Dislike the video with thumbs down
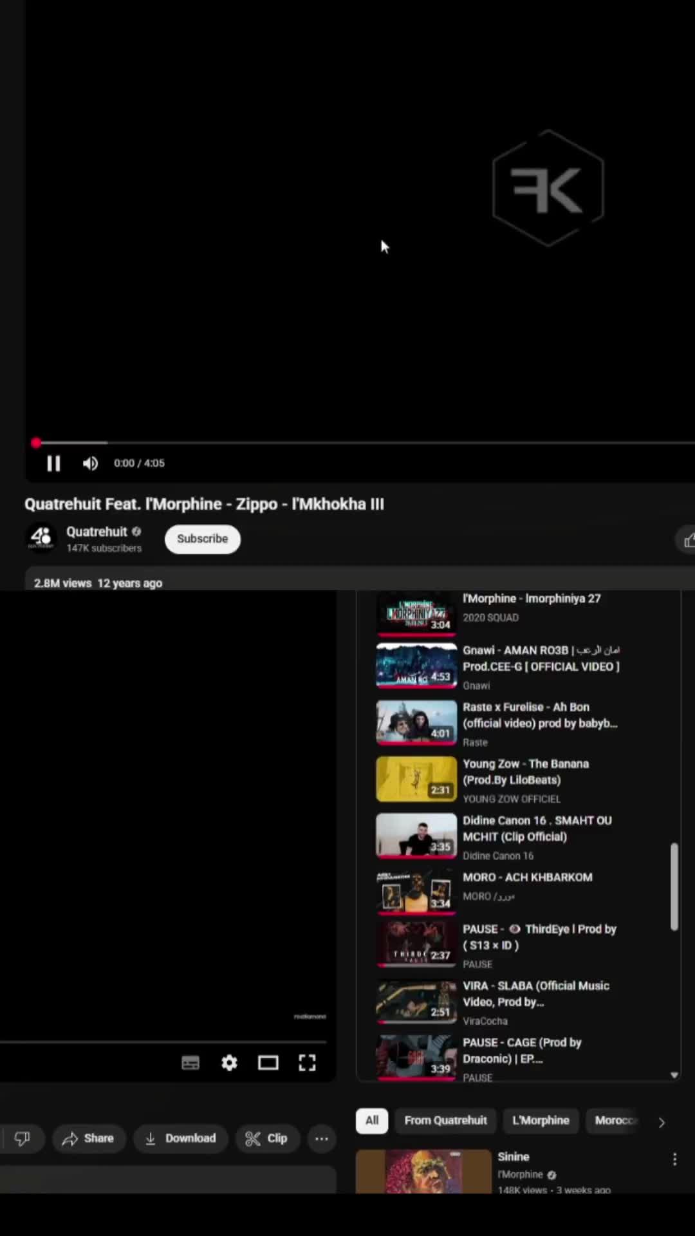Viewport: 695px width, 1236px height. 22,1138
